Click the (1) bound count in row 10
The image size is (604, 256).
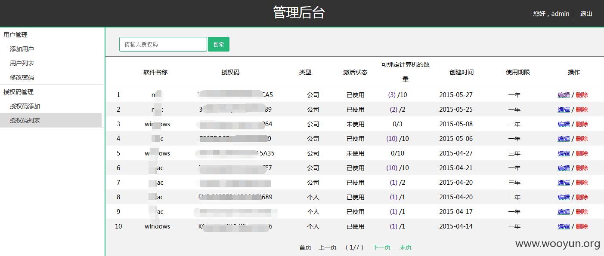[393, 226]
